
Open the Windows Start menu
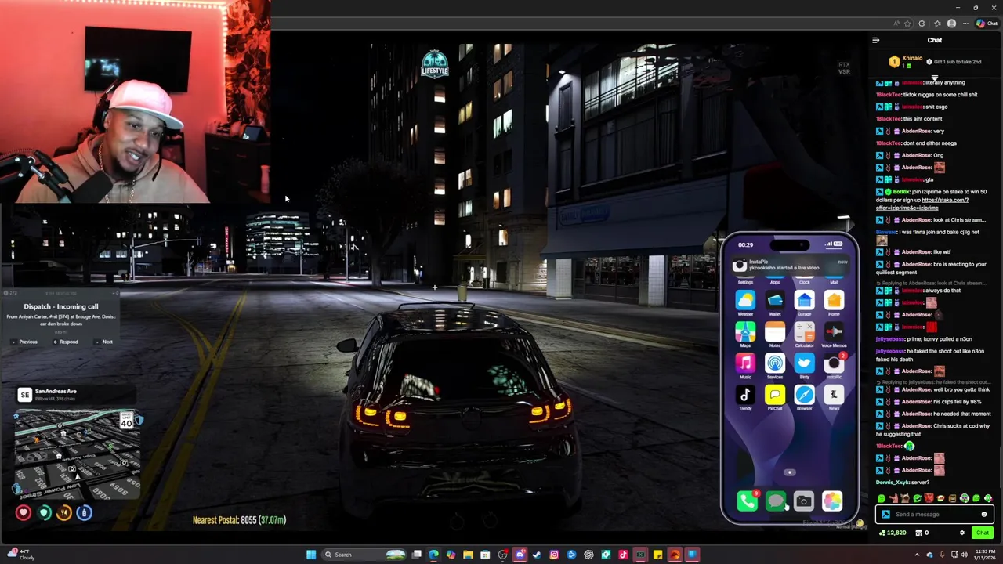(x=311, y=555)
